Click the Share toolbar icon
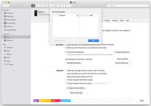Viewport: 151px width, 106px height. coord(63,6)
